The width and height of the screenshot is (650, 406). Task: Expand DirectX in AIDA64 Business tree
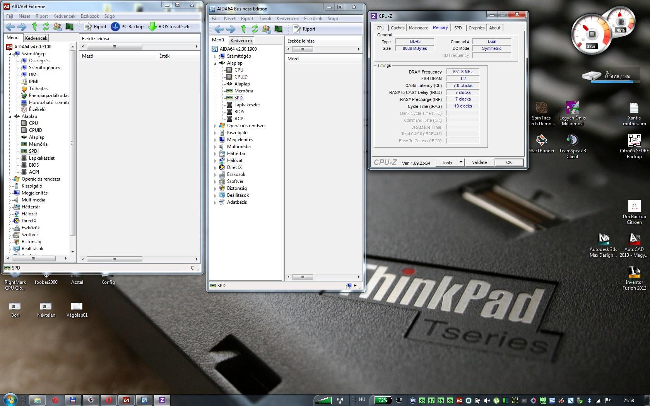pyautogui.click(x=216, y=168)
